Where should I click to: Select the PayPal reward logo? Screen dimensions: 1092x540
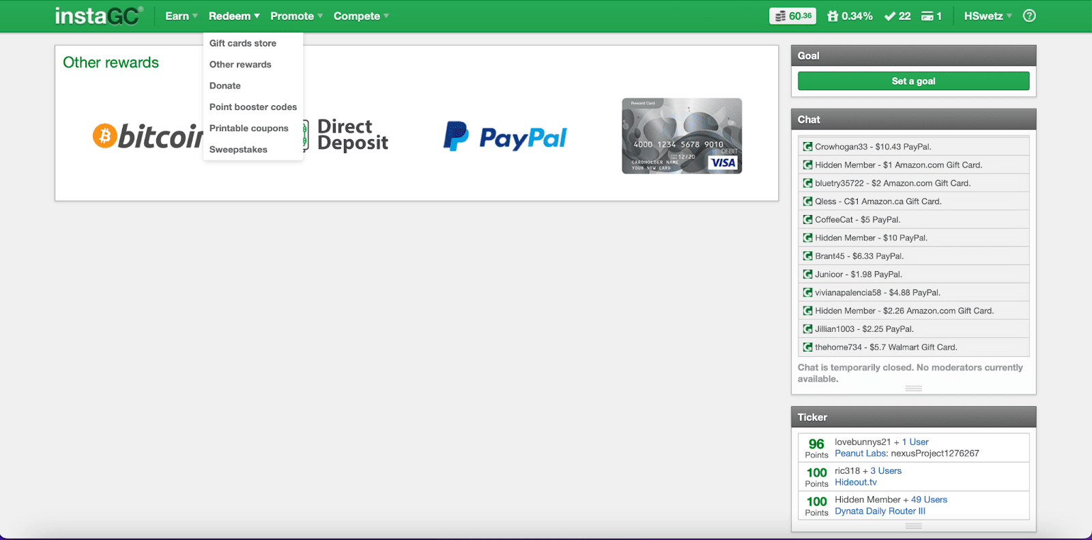click(x=504, y=137)
